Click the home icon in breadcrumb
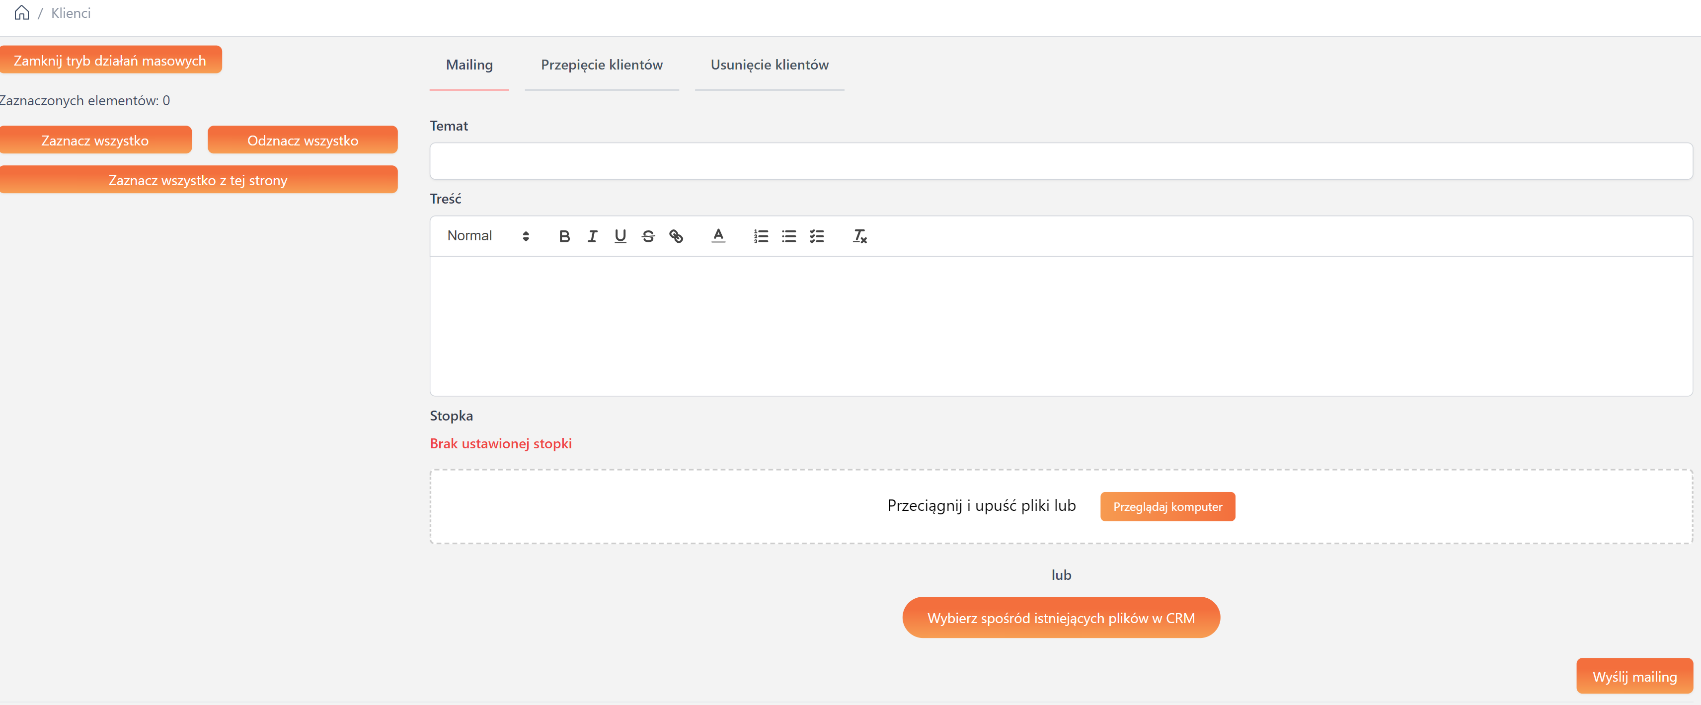The image size is (1701, 705). [22, 13]
